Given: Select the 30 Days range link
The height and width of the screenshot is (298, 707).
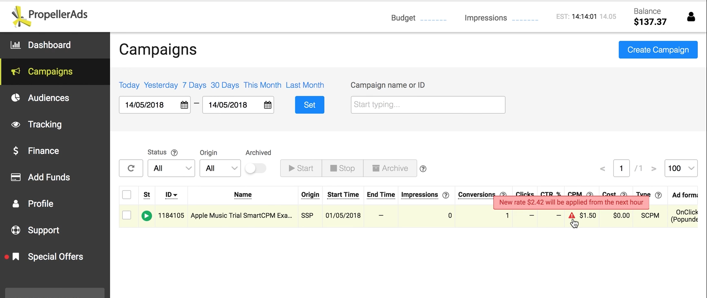Looking at the screenshot, I should point(225,85).
